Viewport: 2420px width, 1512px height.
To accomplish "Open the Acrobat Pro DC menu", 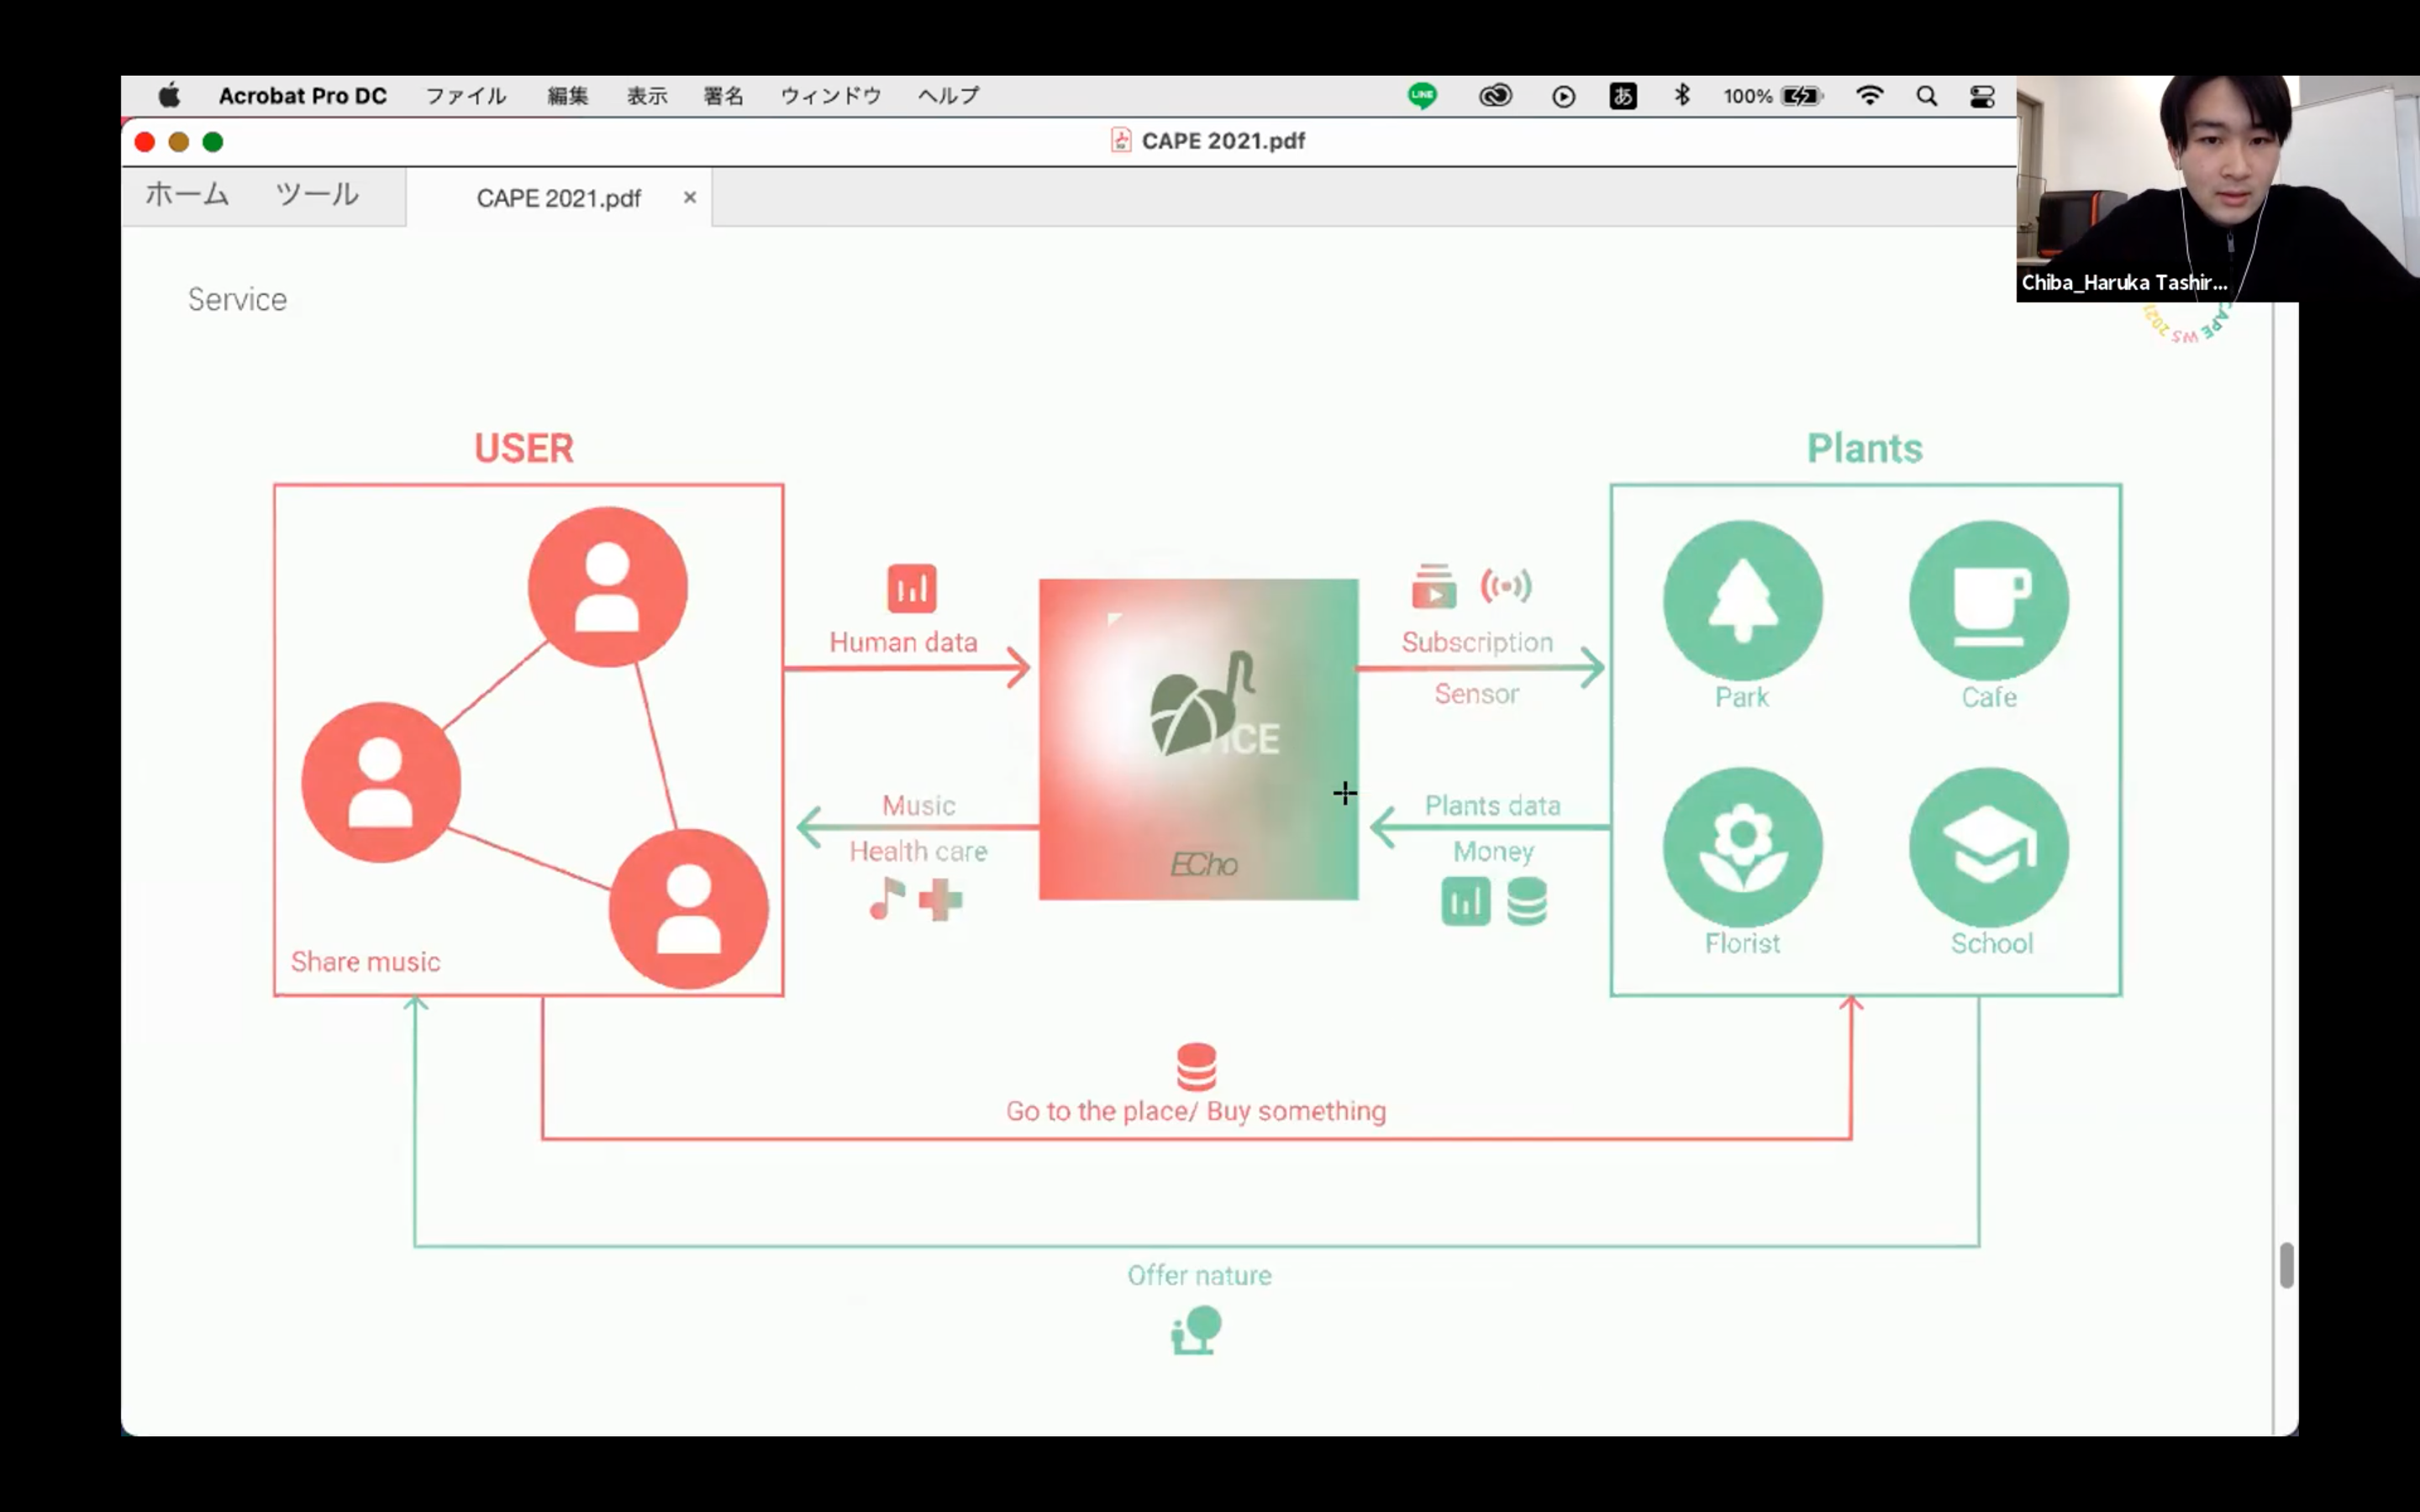I will (302, 96).
